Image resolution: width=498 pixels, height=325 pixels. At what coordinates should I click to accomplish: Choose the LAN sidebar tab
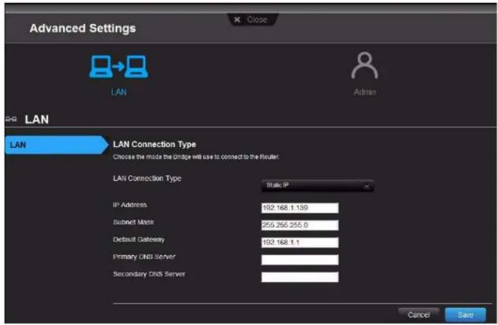tap(57, 145)
